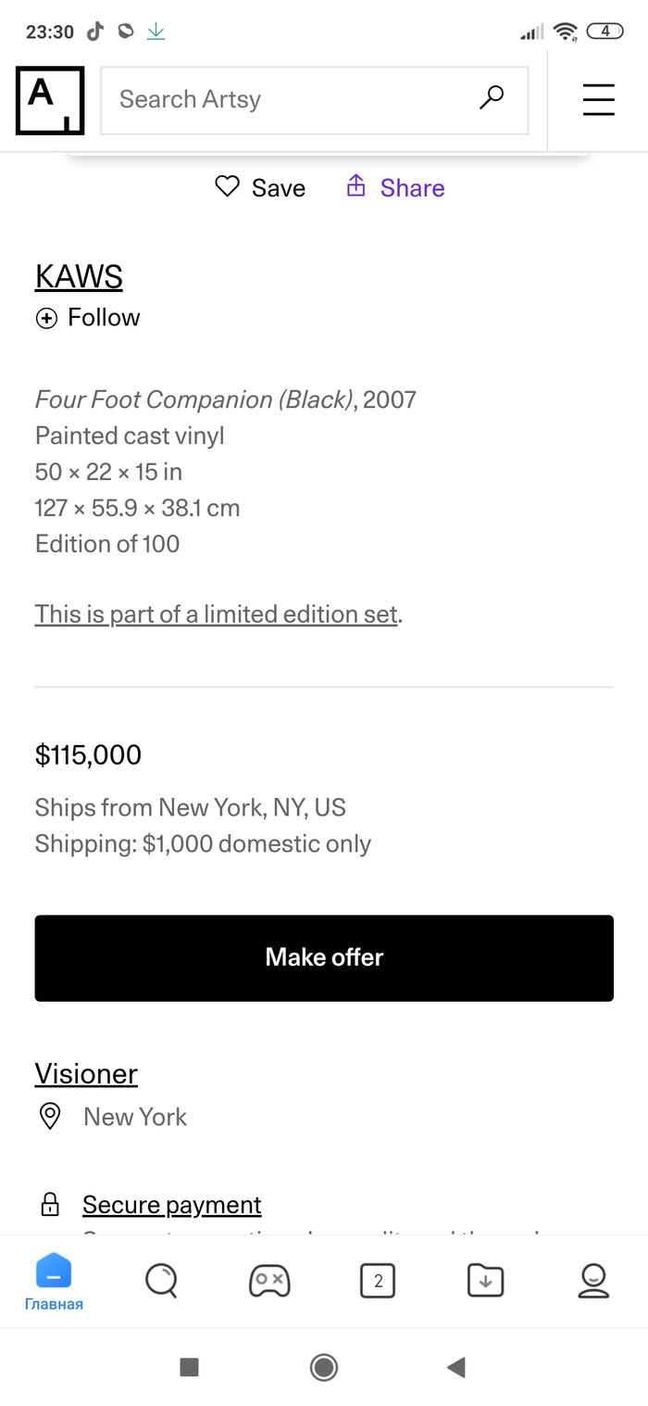Open the KAWS artist page
Viewport: 648px width, 1406px height.
point(79,276)
